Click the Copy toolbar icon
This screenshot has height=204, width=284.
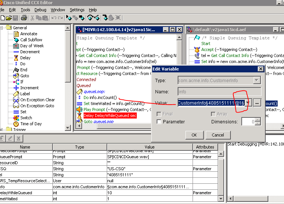point(38,18)
